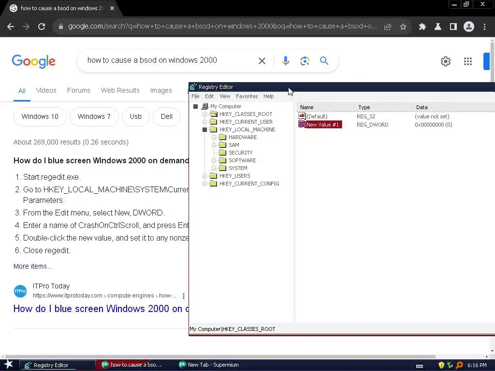Open the View menu in Registry Editor

225,96
